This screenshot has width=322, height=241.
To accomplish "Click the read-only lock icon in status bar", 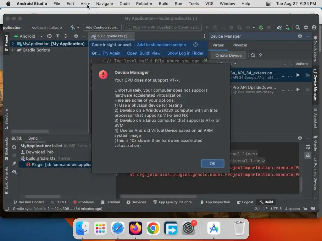I will [305, 209].
